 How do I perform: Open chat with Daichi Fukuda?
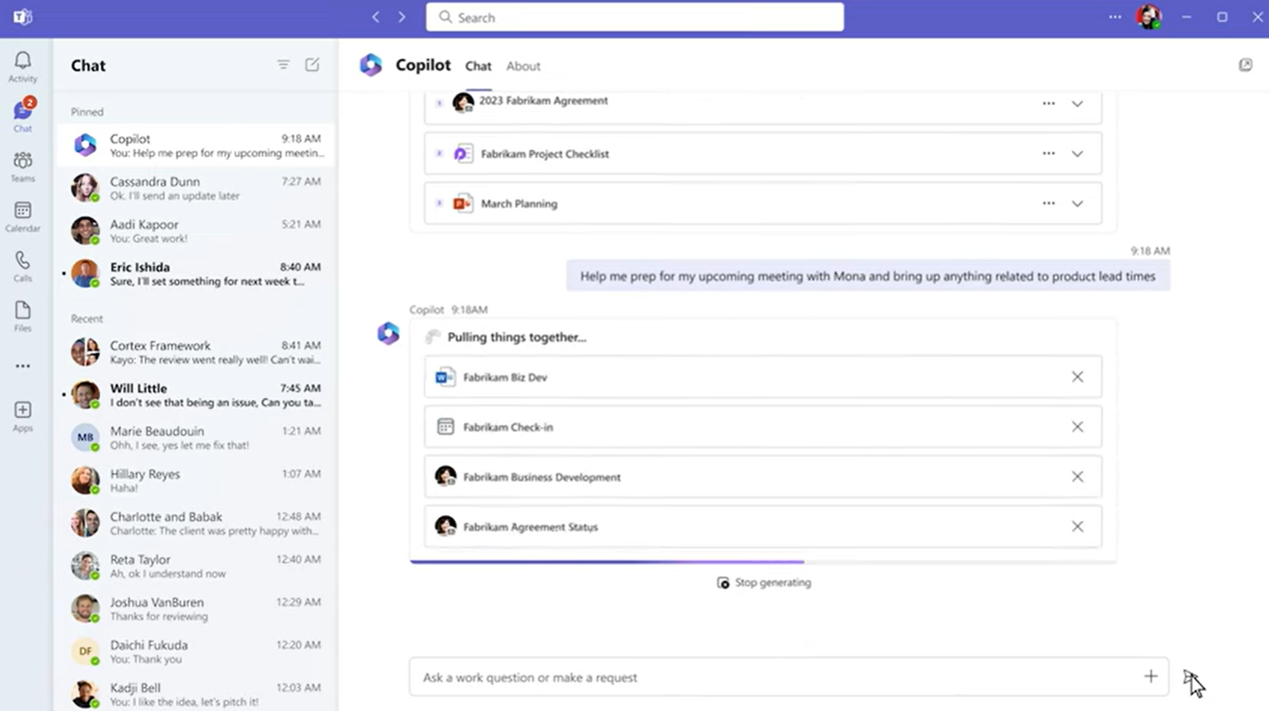pyautogui.click(x=196, y=651)
